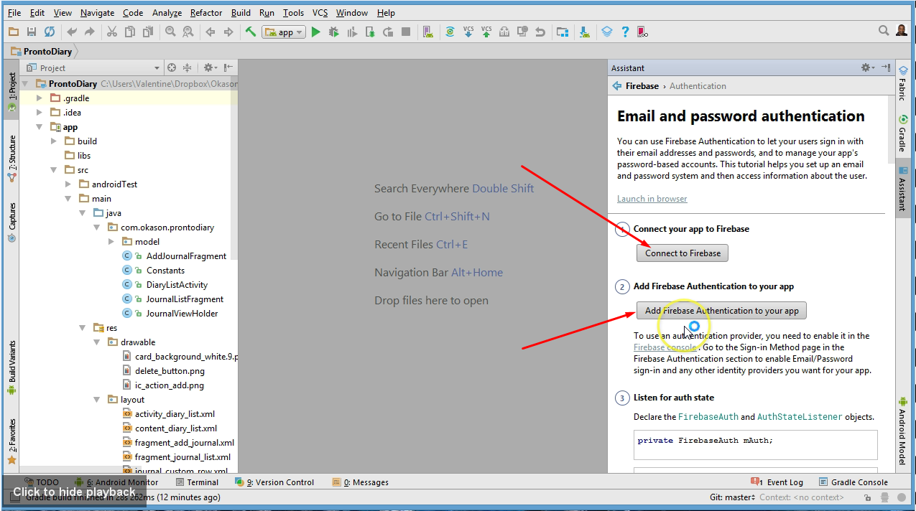Hide the Assistant panel with arrow icon
The image size is (916, 511).
click(x=887, y=67)
